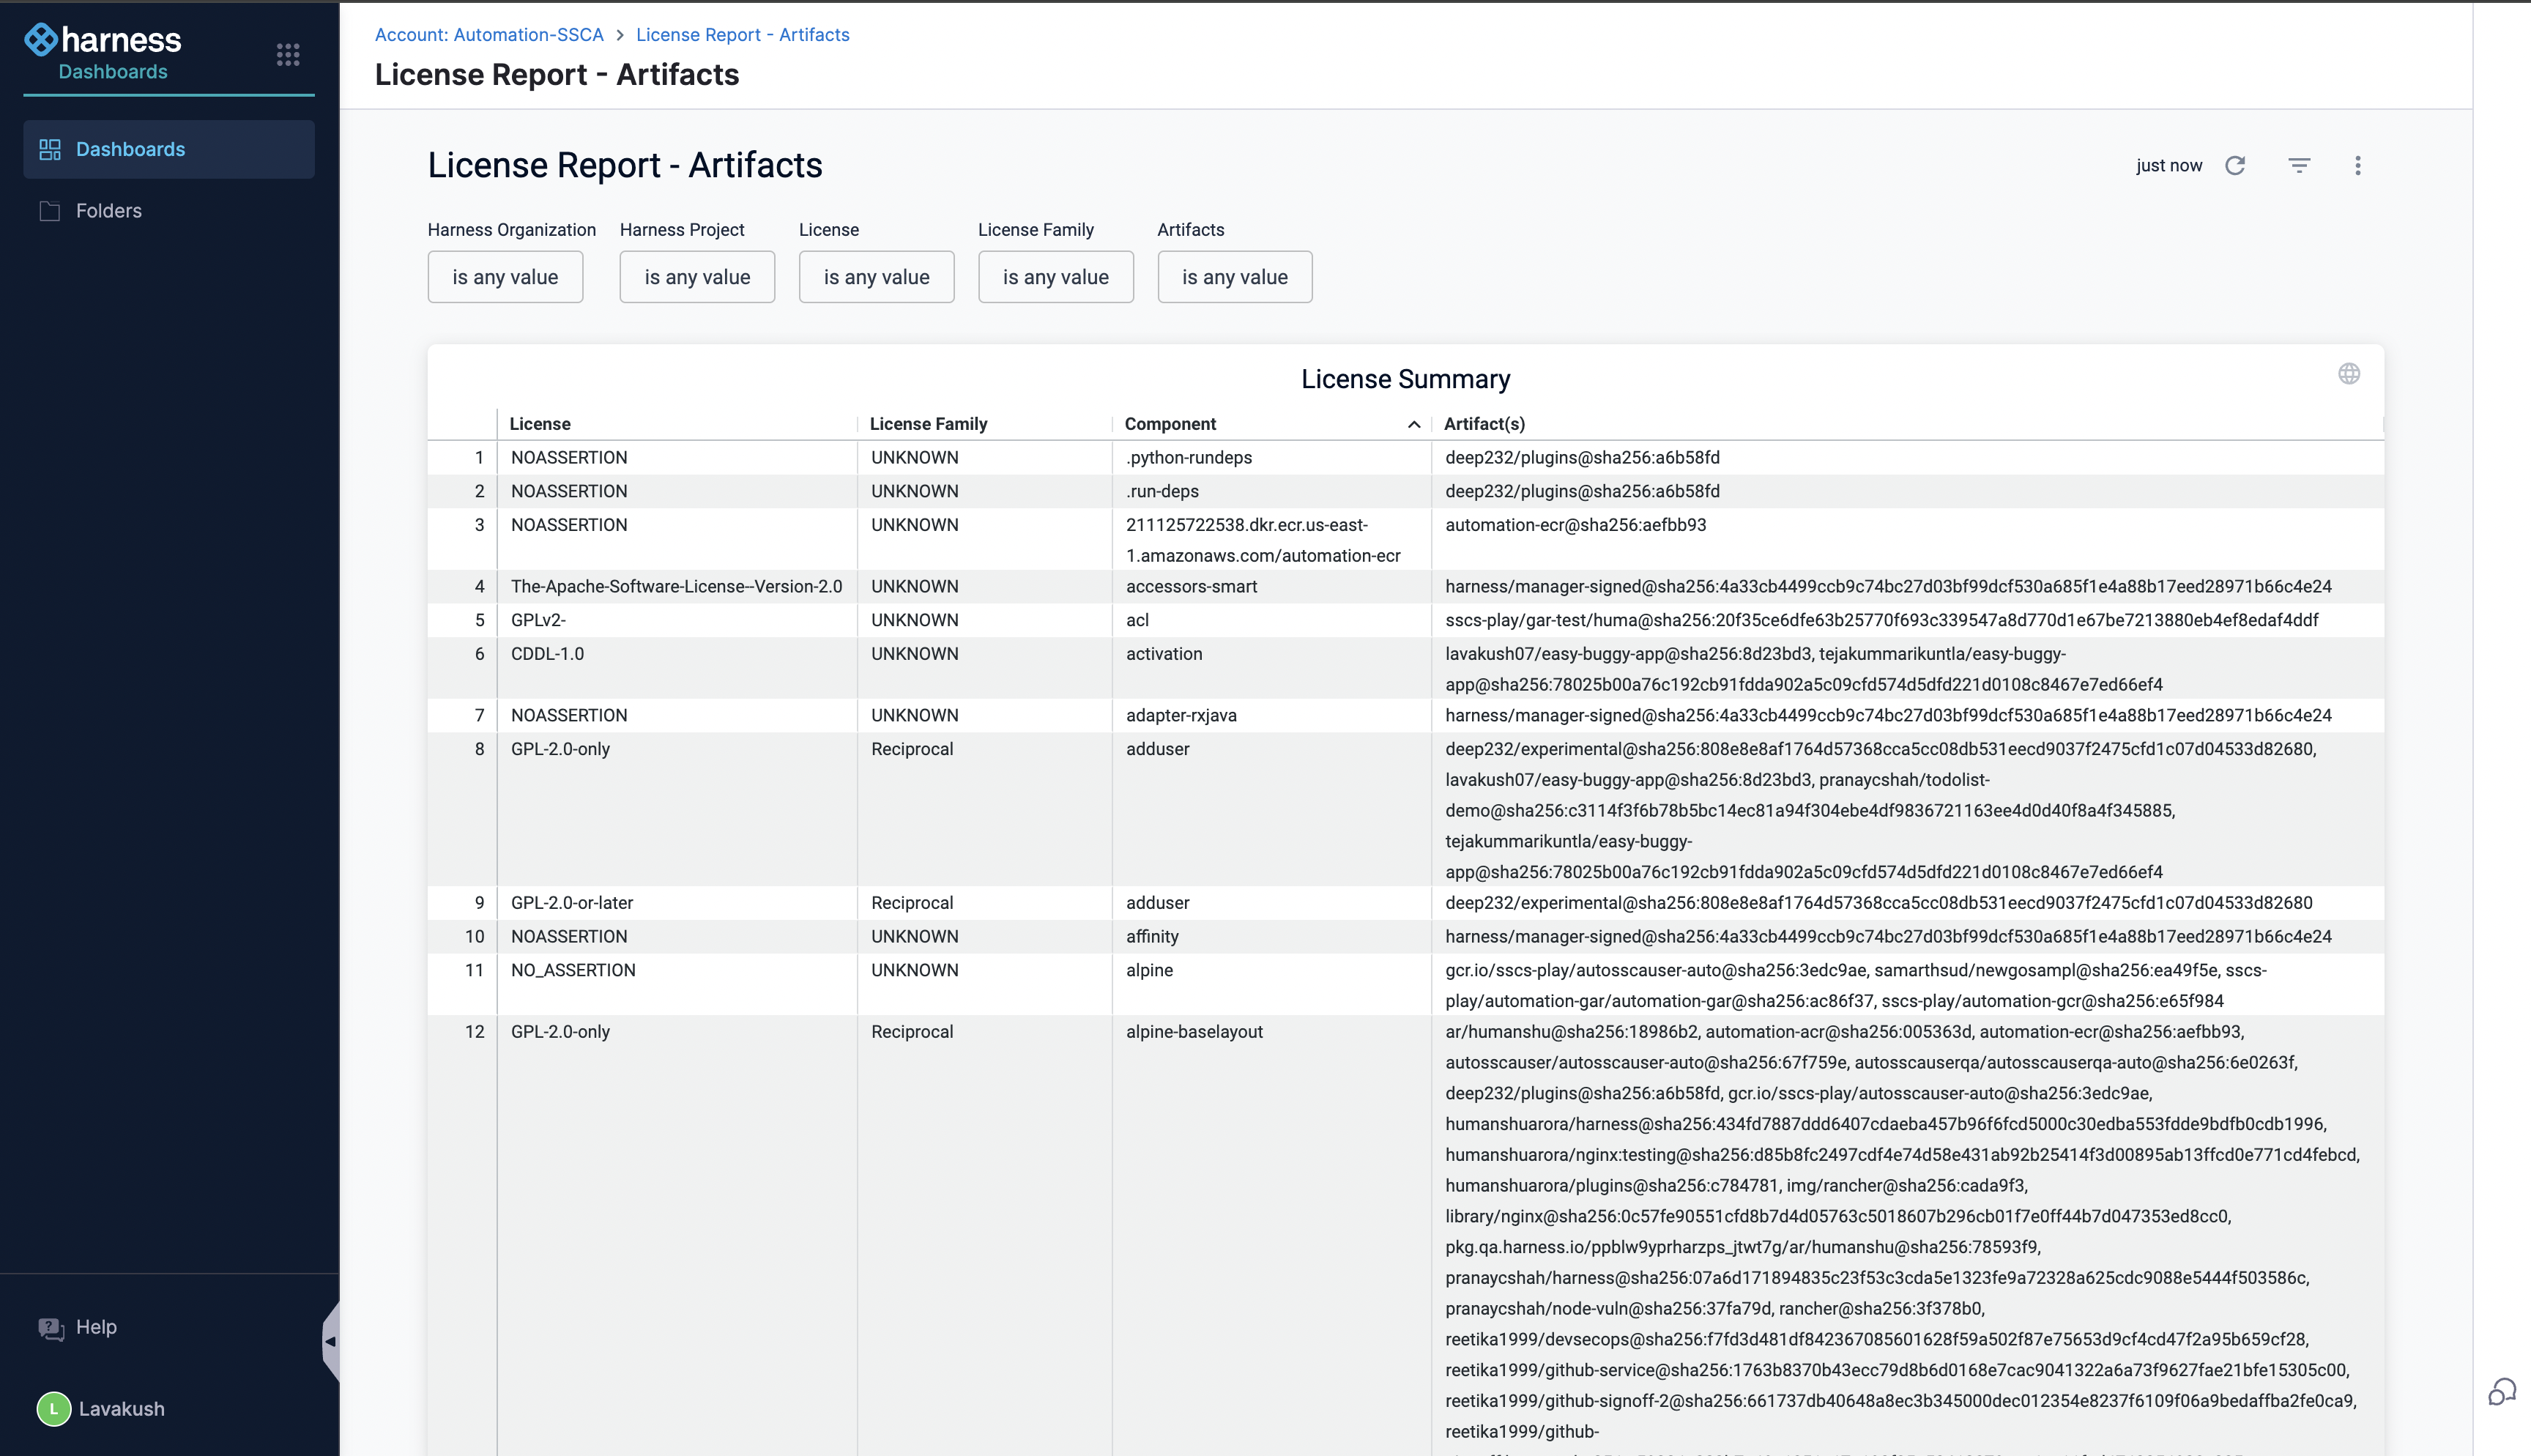This screenshot has height=1456, width=2531.
Task: Open the Artifacts filter dropdown
Action: tap(1233, 277)
